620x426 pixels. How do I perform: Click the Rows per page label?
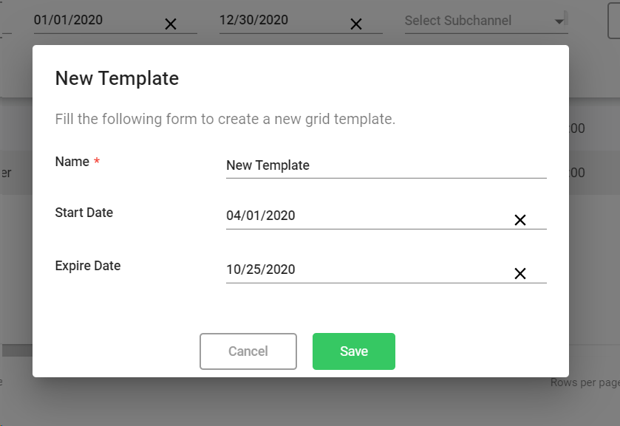(x=585, y=382)
